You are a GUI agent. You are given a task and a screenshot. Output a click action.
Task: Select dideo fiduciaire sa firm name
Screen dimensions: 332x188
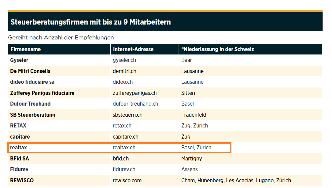point(32,82)
